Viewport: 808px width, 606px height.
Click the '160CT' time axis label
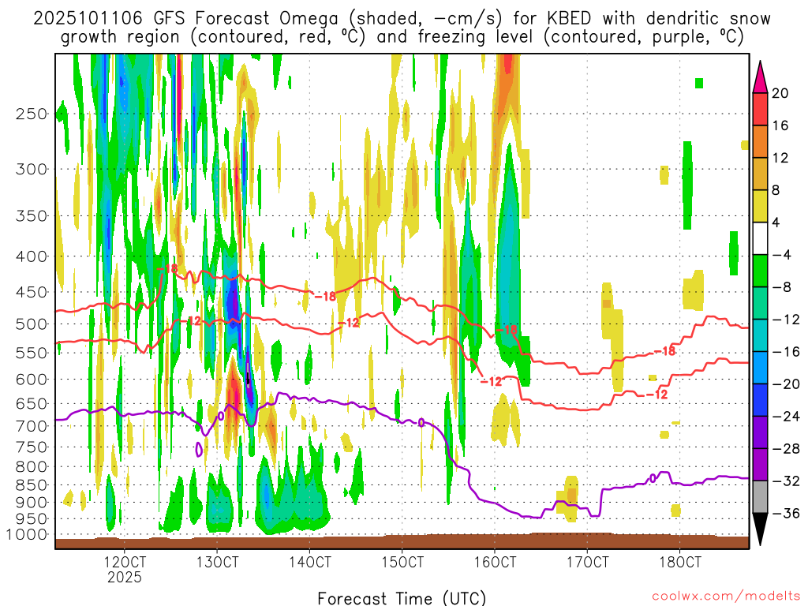point(495,562)
